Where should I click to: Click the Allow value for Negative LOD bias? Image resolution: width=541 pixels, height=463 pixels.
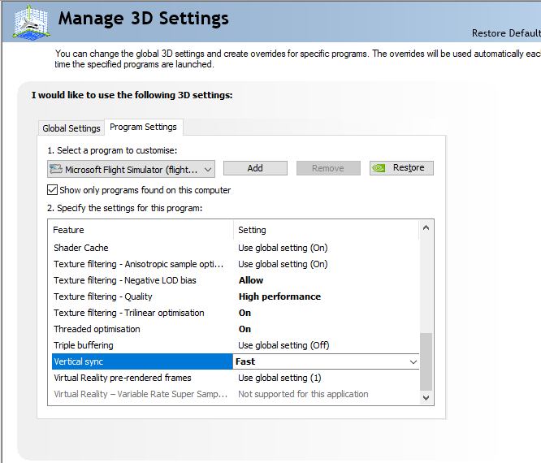tap(251, 280)
